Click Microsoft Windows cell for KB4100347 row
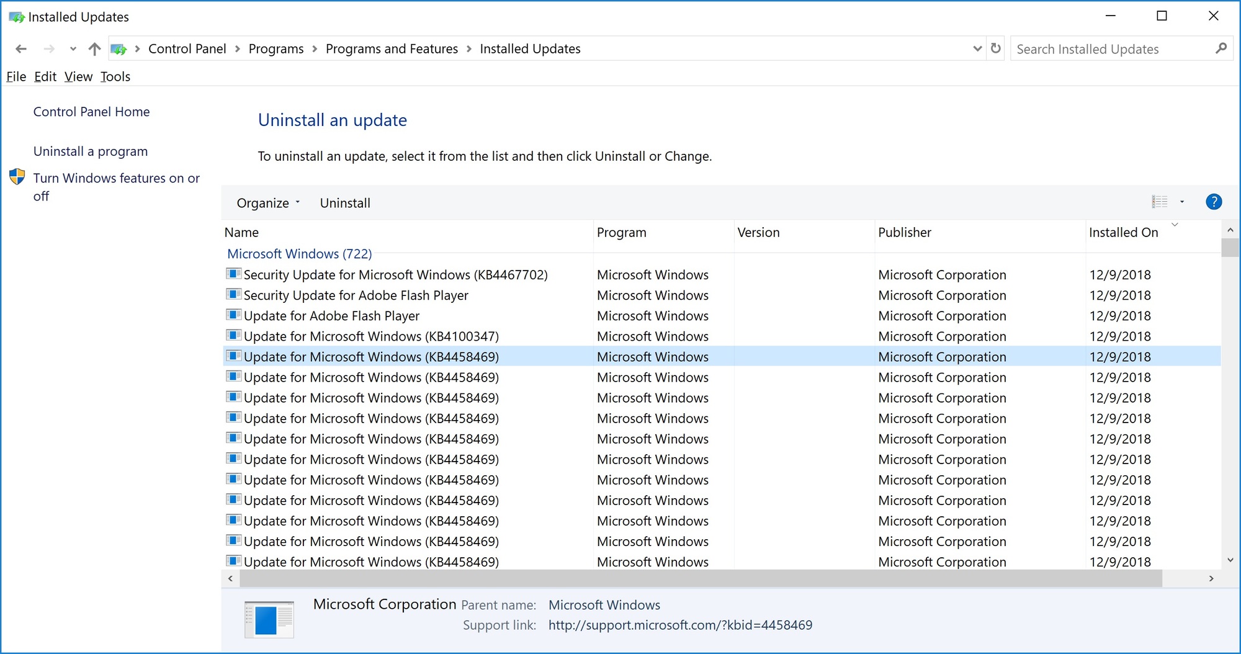Viewport: 1241px width, 654px height. click(653, 336)
